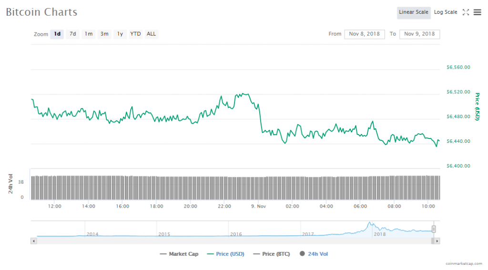This screenshot has height=270, width=488.
Task: Toggle the Price (BTC) series
Action: pos(272,254)
